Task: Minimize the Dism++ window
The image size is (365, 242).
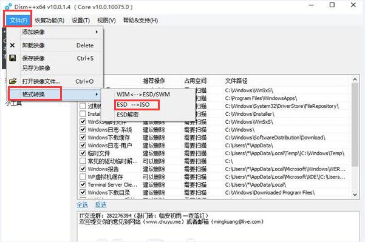Action: point(311,5)
